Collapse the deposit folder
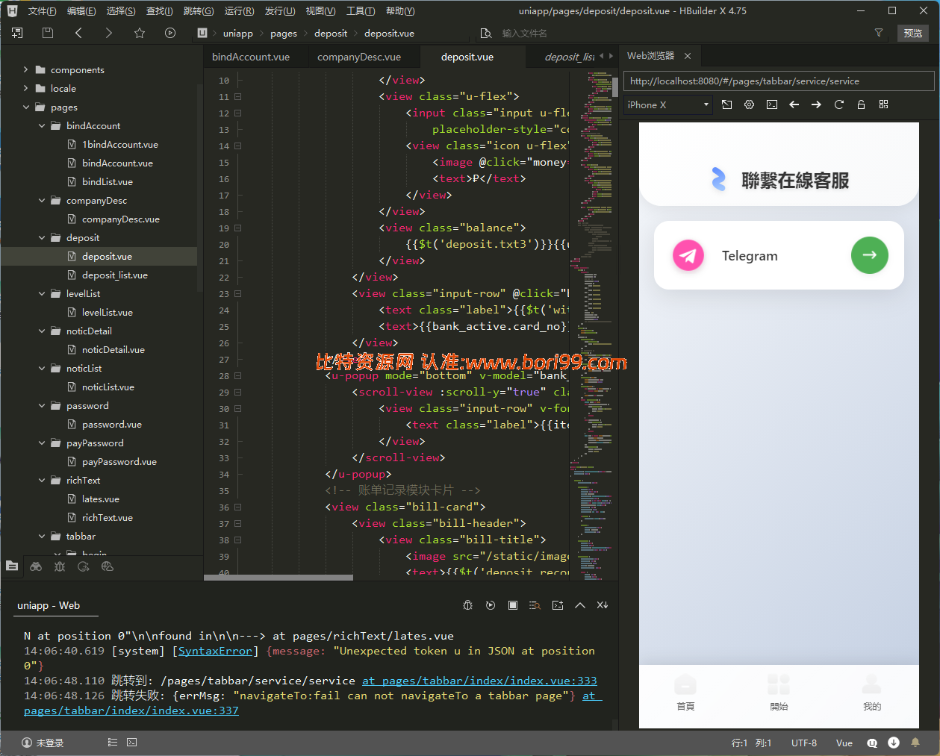This screenshot has width=940, height=756. pos(42,237)
